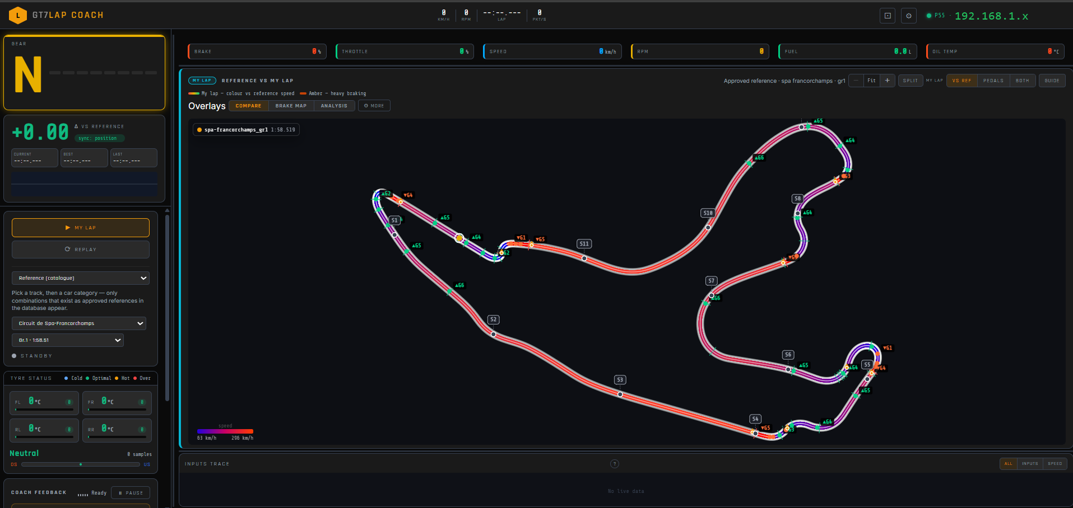Open the Reference (catalogue) dropdown

(81, 278)
